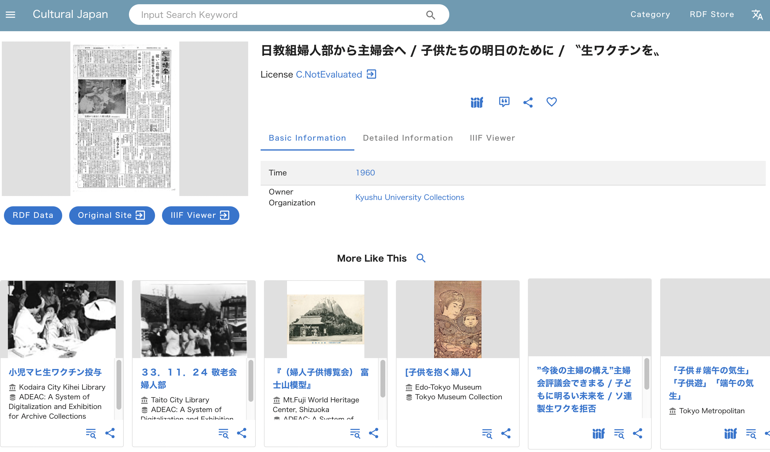Open license link external arrow icon

(371, 74)
